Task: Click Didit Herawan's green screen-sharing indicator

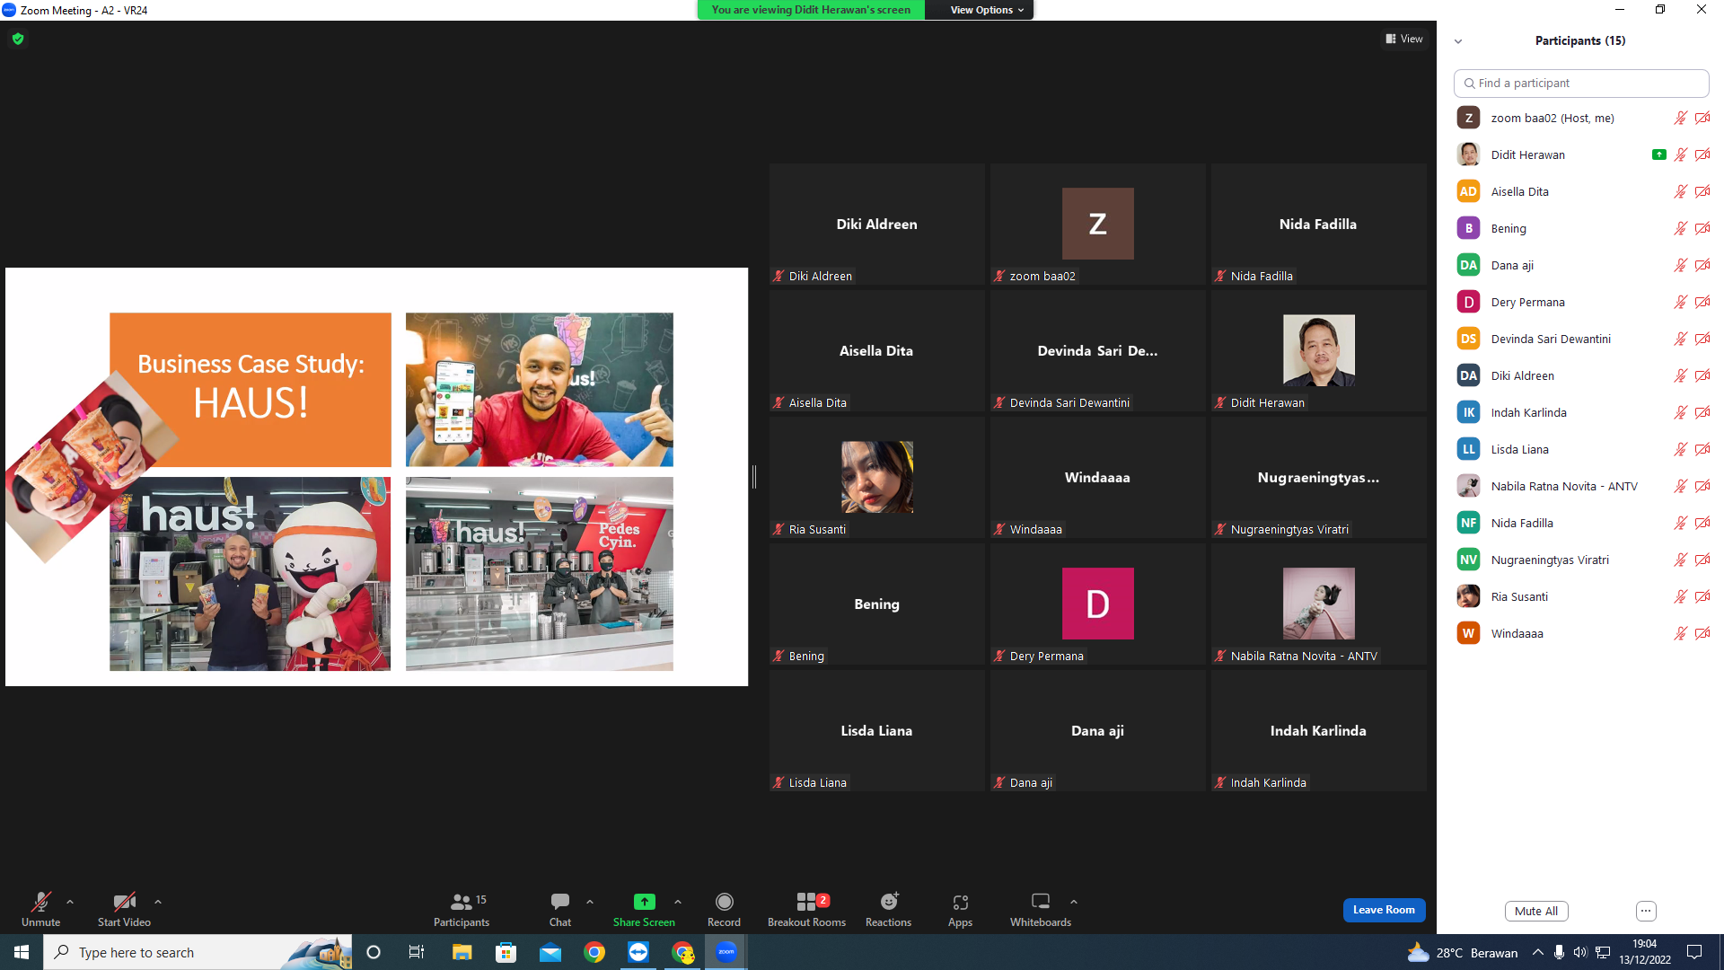Action: [1659, 154]
